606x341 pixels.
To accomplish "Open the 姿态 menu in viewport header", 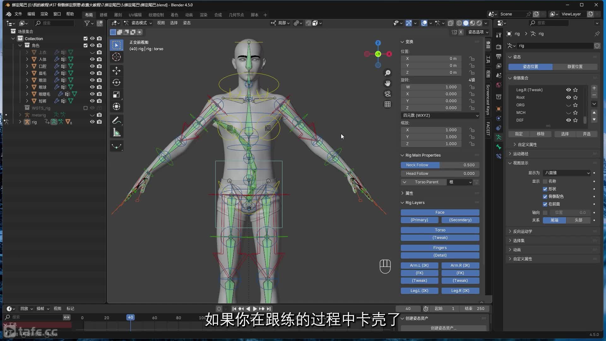I will (x=187, y=23).
